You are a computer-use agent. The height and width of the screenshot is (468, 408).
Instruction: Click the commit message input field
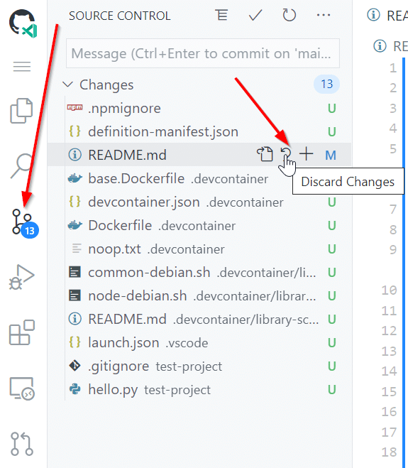click(203, 53)
